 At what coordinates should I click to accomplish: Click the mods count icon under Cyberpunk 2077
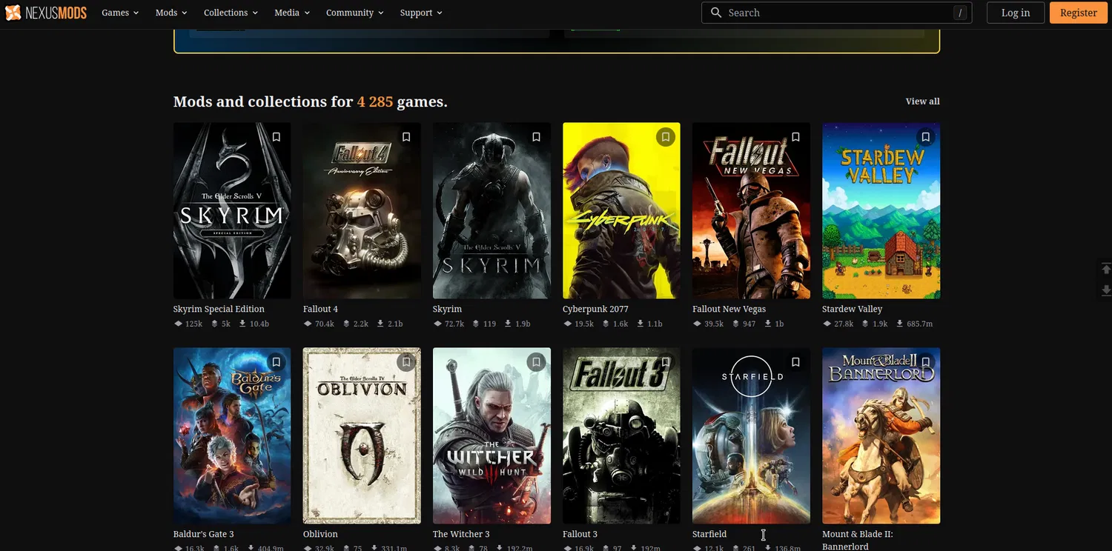[567, 324]
